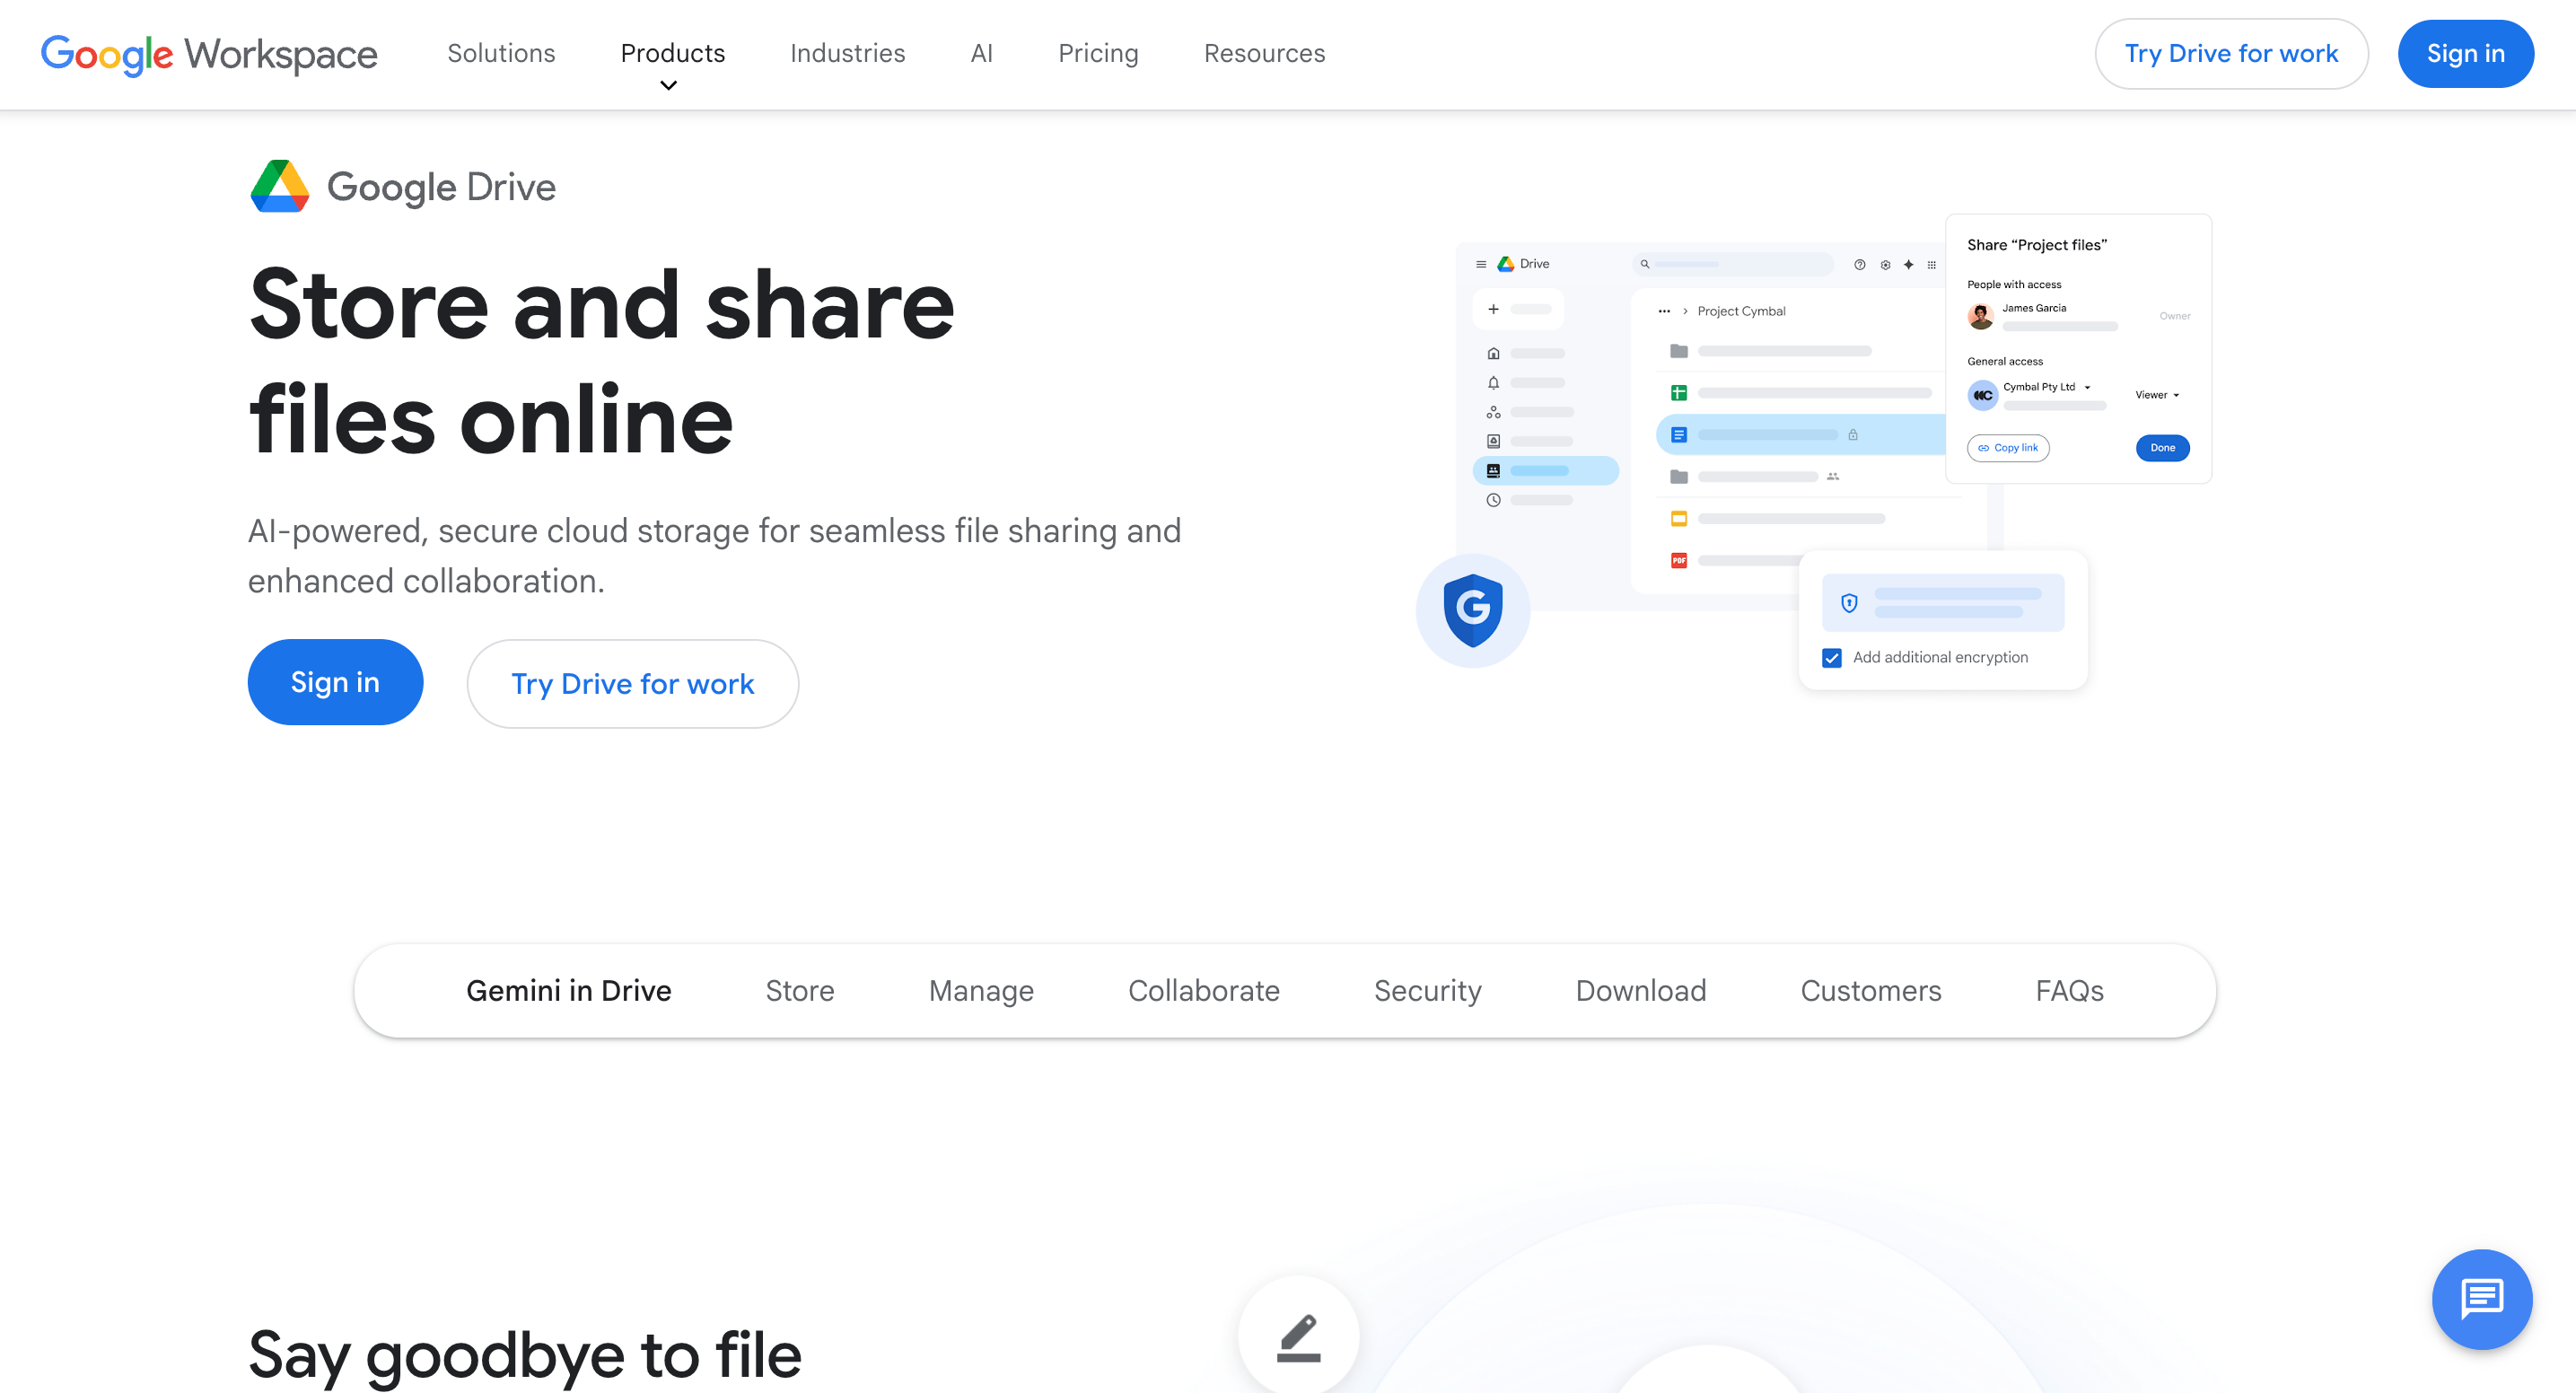Screen dimensions: 2576x1393
Task: Click the search field in Drive illustration
Action: coord(1735,264)
